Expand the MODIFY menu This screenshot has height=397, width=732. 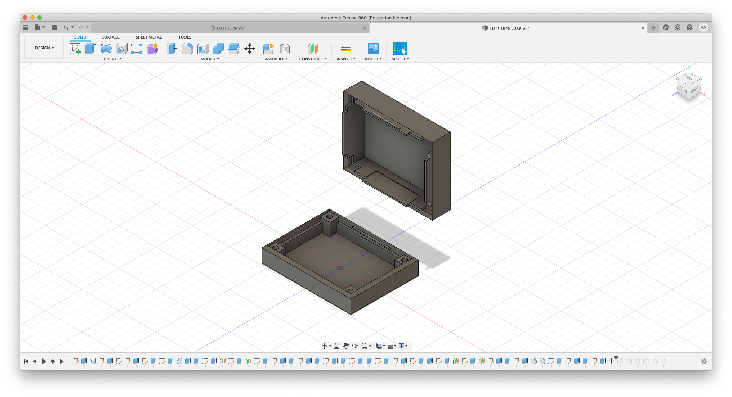tap(210, 59)
